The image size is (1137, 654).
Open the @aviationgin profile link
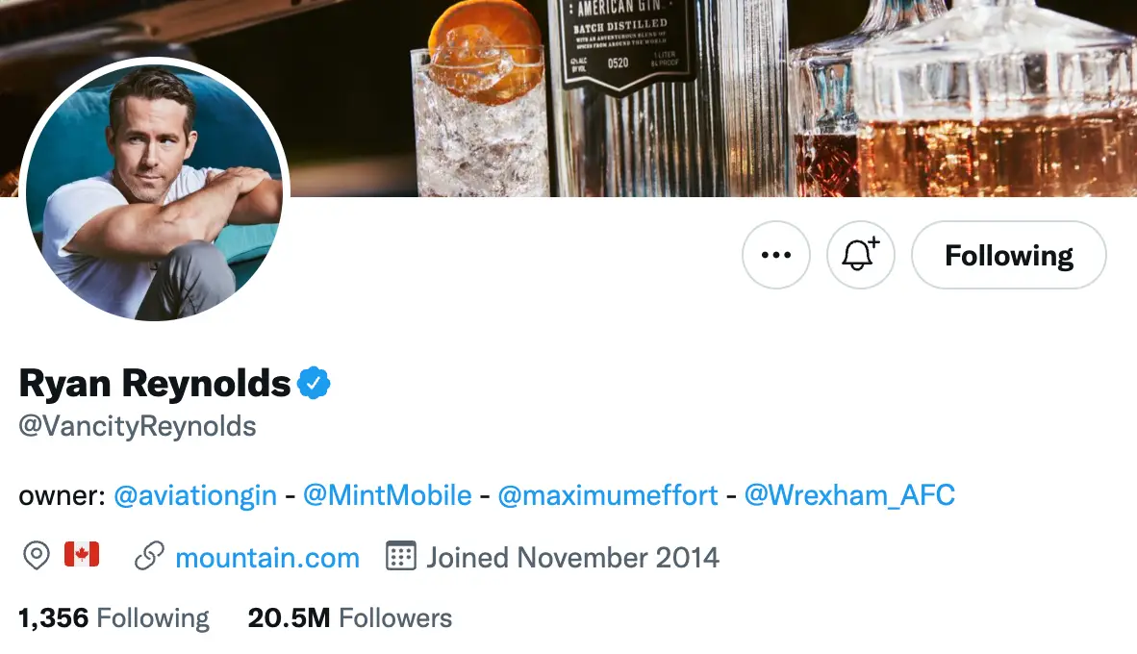pyautogui.click(x=193, y=495)
